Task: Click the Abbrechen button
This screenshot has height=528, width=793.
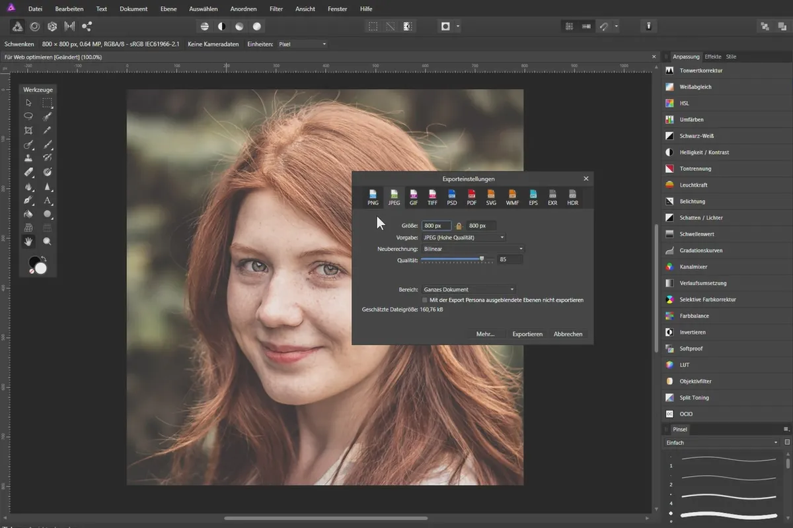Action: 568,334
